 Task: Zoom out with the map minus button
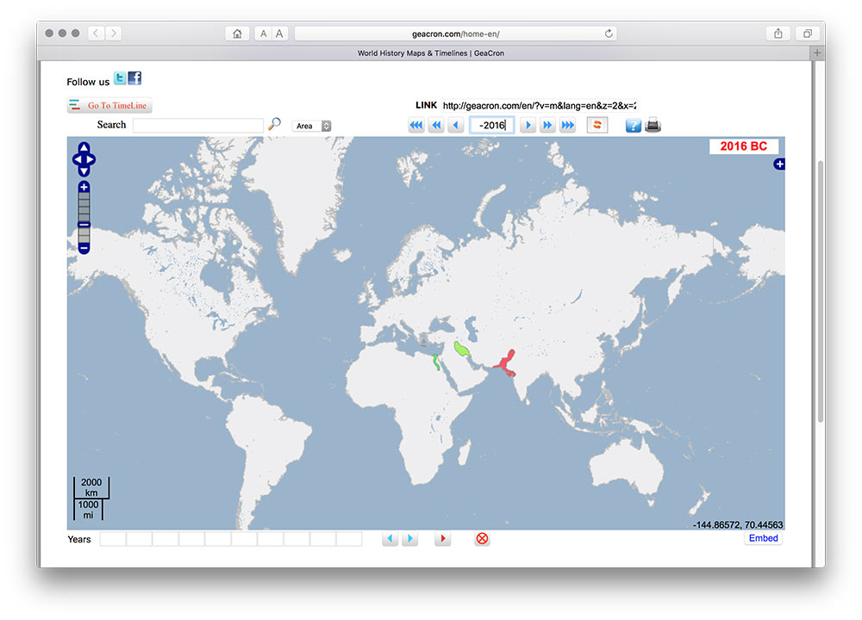coord(84,249)
